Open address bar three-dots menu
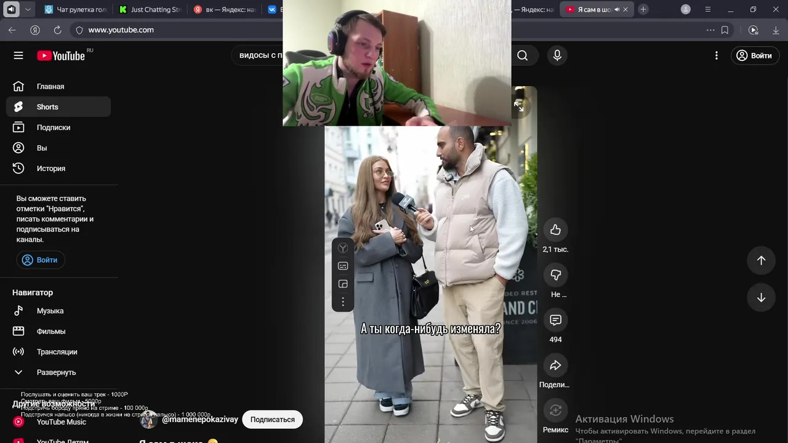 coord(710,30)
